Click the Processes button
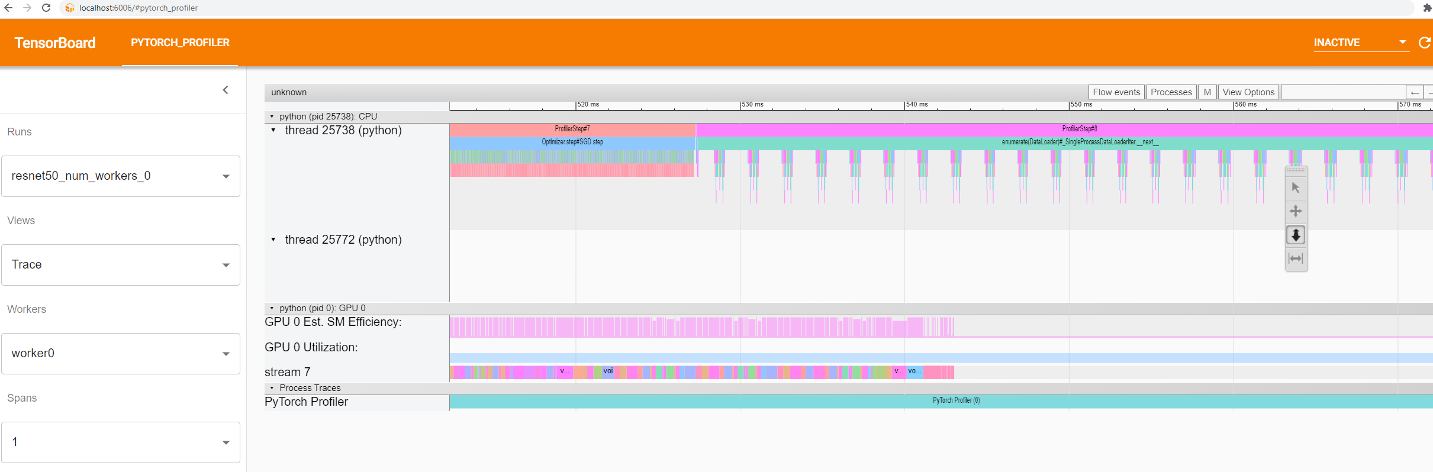The height and width of the screenshot is (472, 1433). (1171, 92)
